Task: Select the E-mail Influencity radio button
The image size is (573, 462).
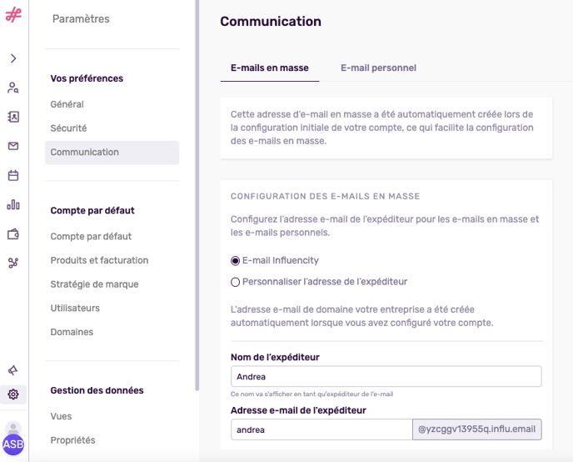Action: point(236,261)
